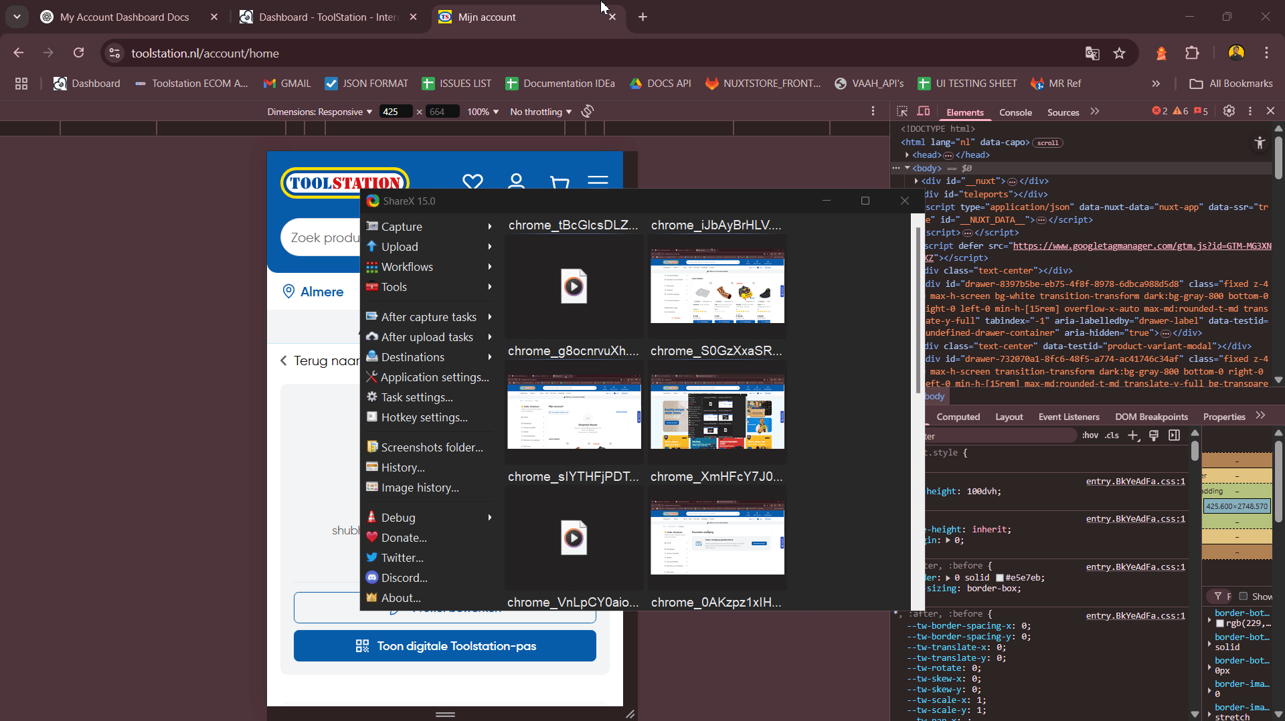Viewport: 1285px width, 721px height.
Task: Open the No throttling dropdown
Action: click(541, 112)
